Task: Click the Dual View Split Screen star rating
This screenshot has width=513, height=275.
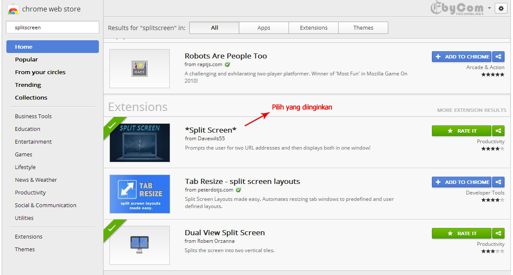Action: 493,251
